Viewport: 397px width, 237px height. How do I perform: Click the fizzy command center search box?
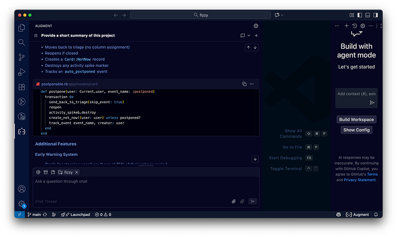pos(200,15)
